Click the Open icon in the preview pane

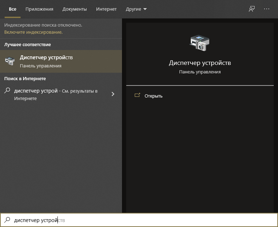coord(137,95)
